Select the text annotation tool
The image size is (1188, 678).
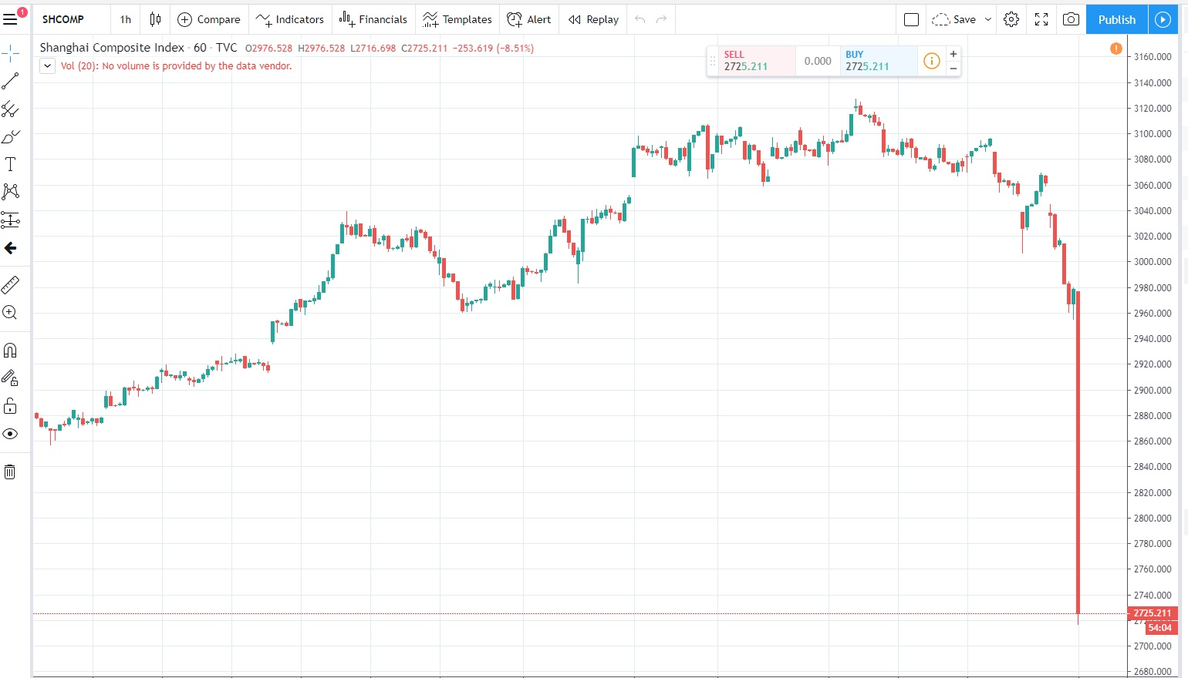click(x=11, y=164)
